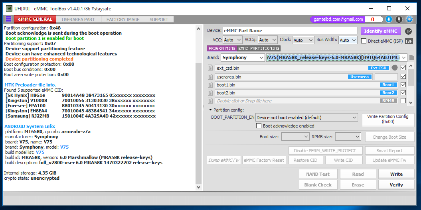This screenshot has height=210, width=421.
Task: Click the gear badge on Ext CSD row
Action: pyautogui.click(x=395, y=68)
